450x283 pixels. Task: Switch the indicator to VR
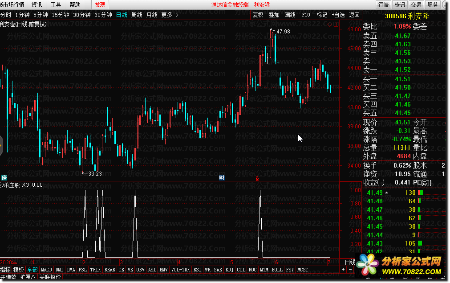(130, 270)
